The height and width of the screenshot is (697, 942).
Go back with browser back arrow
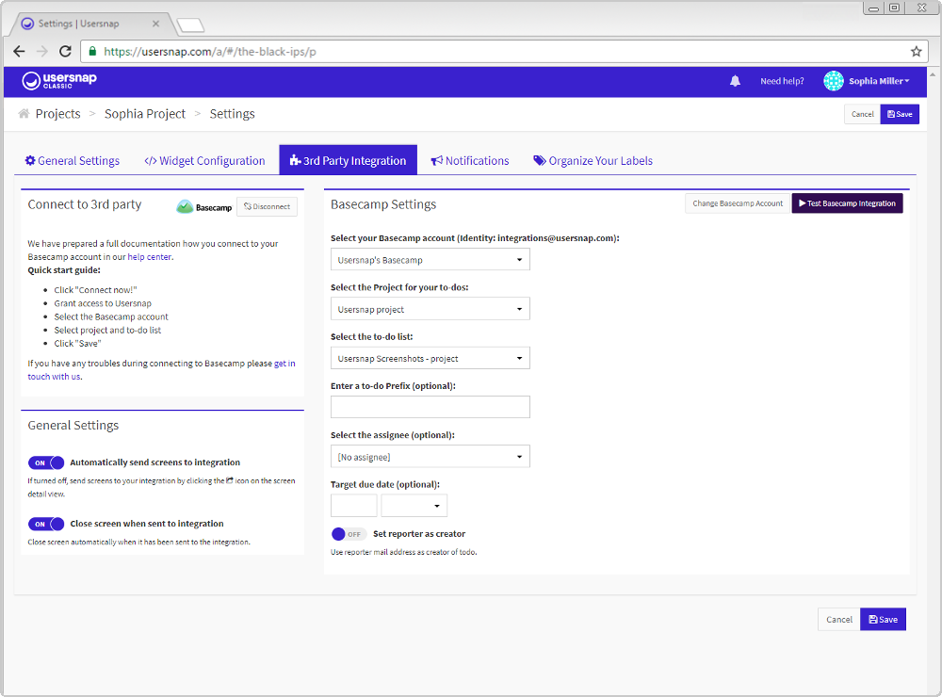tap(19, 52)
